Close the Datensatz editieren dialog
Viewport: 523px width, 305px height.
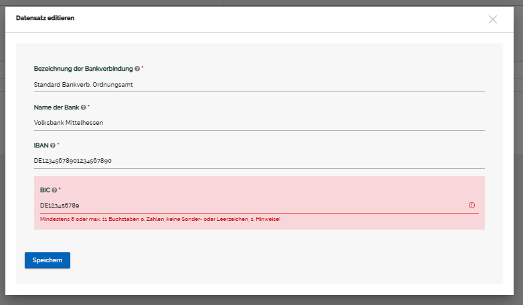click(493, 19)
